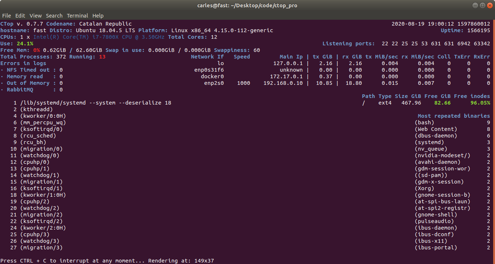Click the ext4 root filesystem row

point(426,103)
